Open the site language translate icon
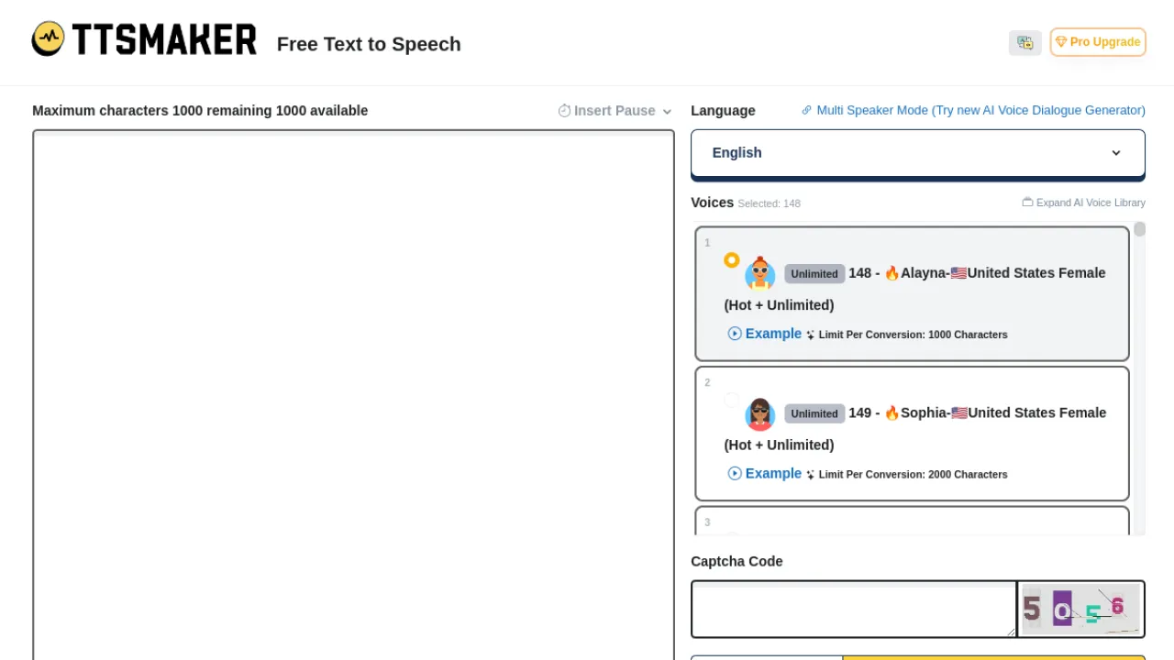 (1024, 42)
